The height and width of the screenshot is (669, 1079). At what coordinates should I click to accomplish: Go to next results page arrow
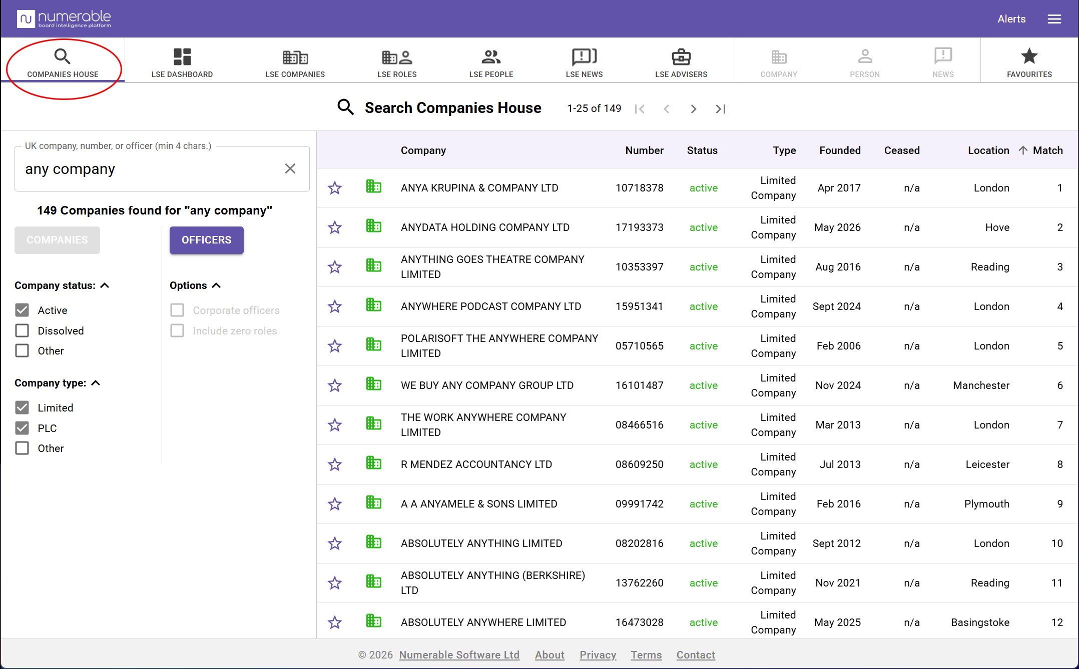click(x=693, y=109)
